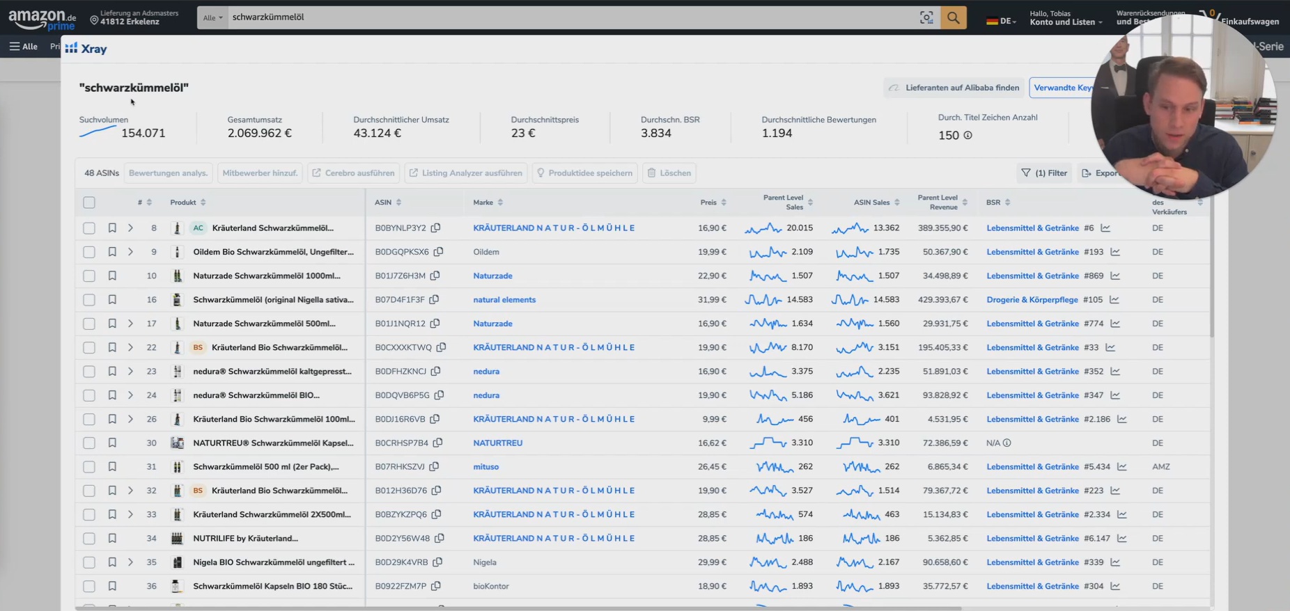Viewport: 1290px width, 611px height.
Task: Open the camera visual search icon
Action: pos(926,17)
